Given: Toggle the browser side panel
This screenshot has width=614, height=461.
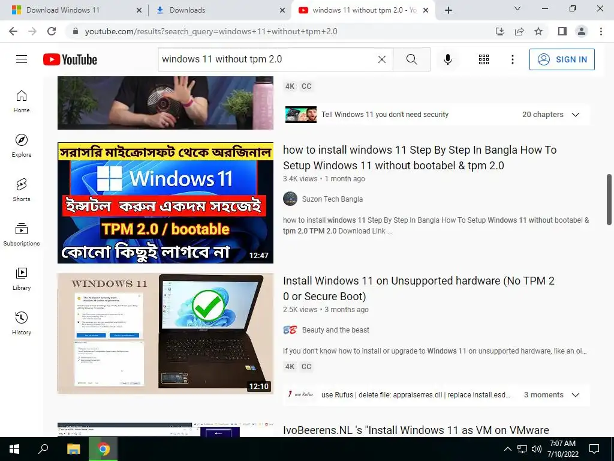Looking at the screenshot, I should [562, 31].
